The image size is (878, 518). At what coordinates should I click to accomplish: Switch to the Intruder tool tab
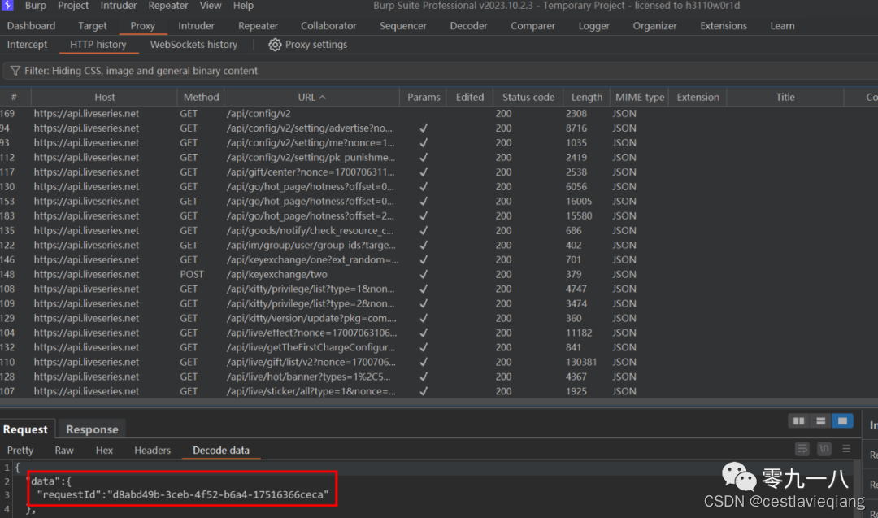[x=196, y=26]
